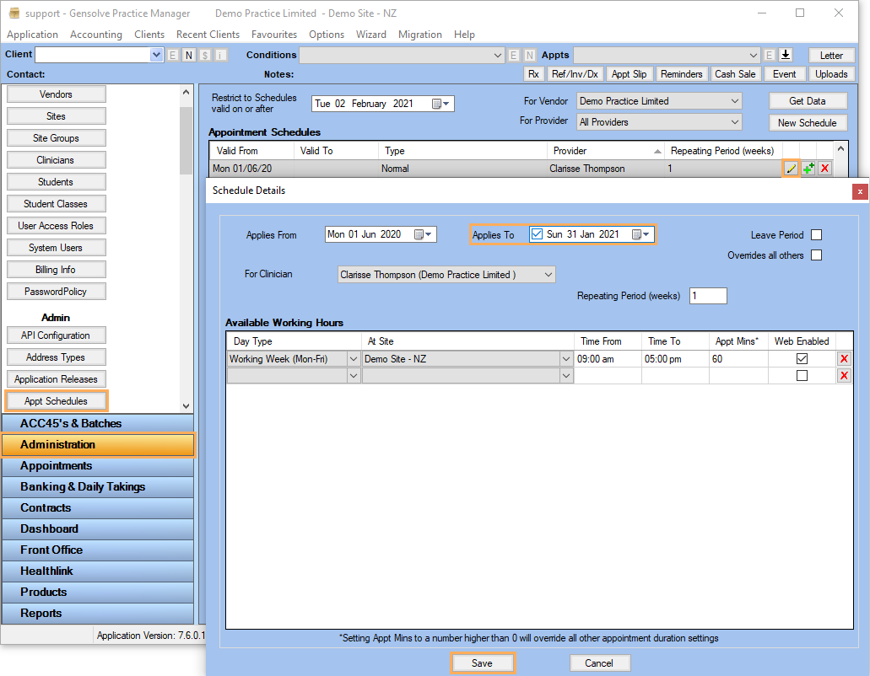The image size is (870, 676).
Task: Expand the For Clinician dropdown
Action: click(548, 275)
